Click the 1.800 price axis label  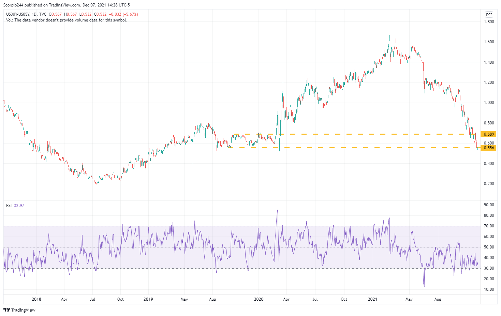click(489, 22)
